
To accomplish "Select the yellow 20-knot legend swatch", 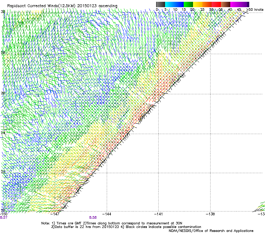I will coord(198,4).
